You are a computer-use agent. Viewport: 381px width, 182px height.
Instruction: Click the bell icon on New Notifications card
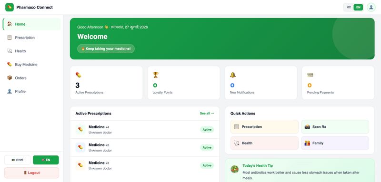pyautogui.click(x=233, y=75)
